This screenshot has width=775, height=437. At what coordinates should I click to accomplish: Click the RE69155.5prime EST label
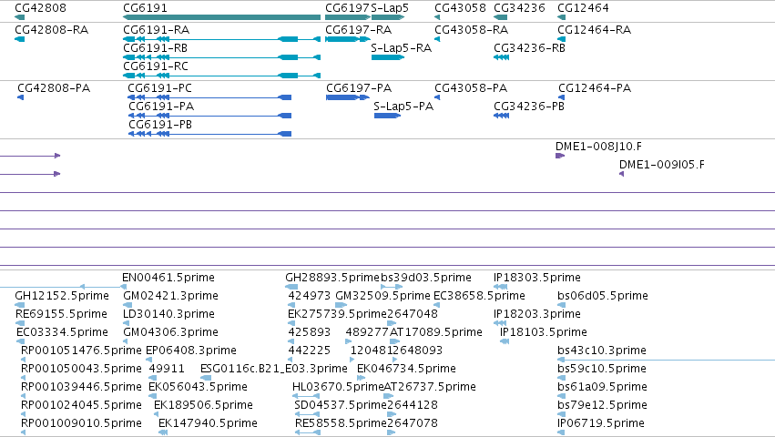(61, 314)
